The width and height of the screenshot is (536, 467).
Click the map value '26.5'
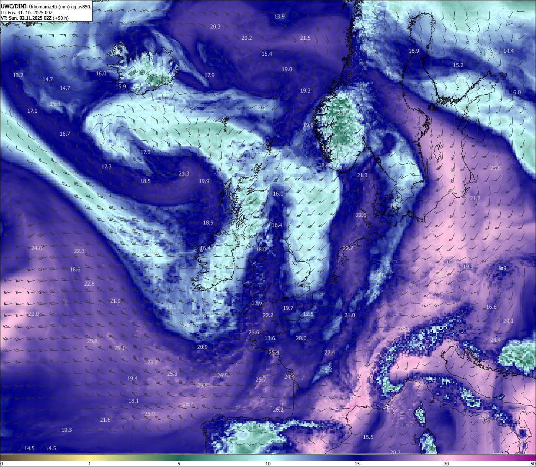(222, 375)
